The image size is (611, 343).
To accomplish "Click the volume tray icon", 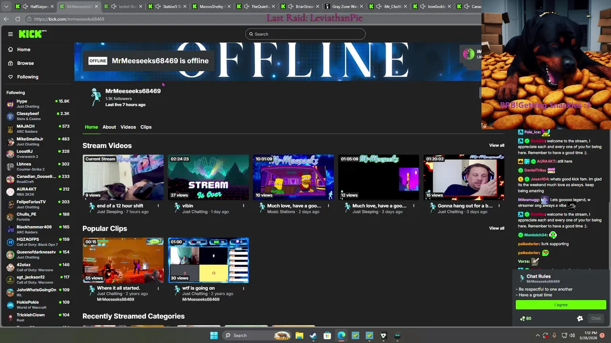I will (x=572, y=335).
